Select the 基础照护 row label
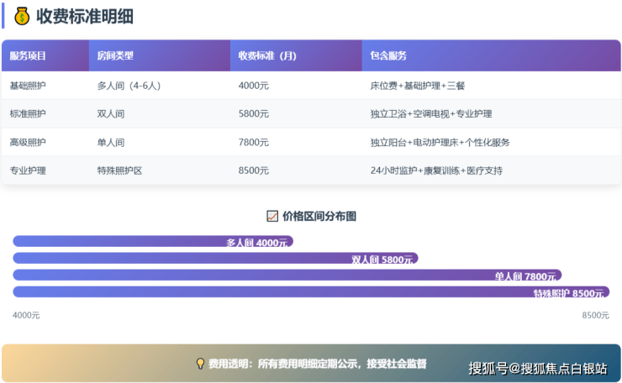Image resolution: width=622 pixels, height=383 pixels. click(29, 86)
